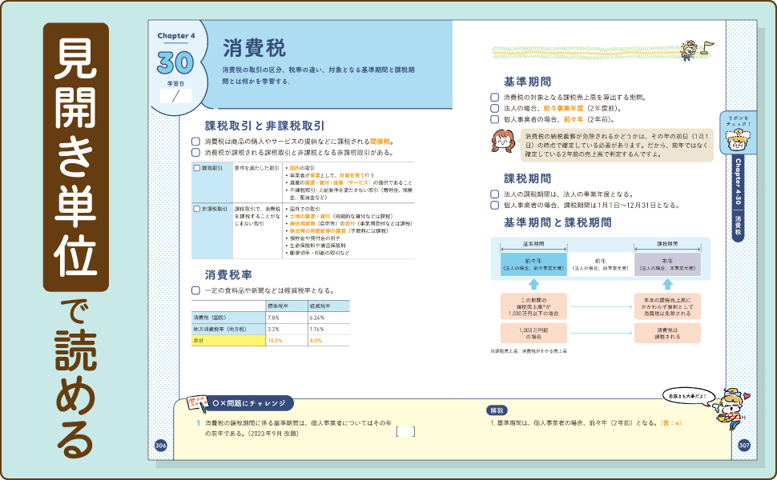Click the red-haired woman's face illustration
Screen dimensions: 777x480
[x=502, y=142]
